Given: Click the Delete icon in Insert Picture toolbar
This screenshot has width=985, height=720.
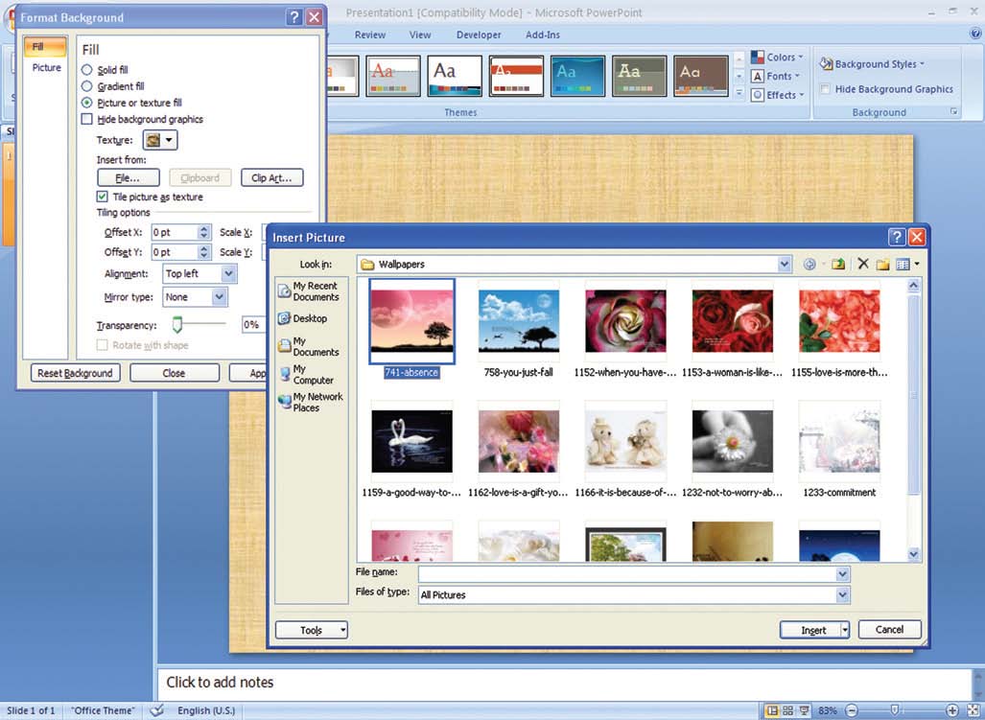Looking at the screenshot, I should [861, 264].
